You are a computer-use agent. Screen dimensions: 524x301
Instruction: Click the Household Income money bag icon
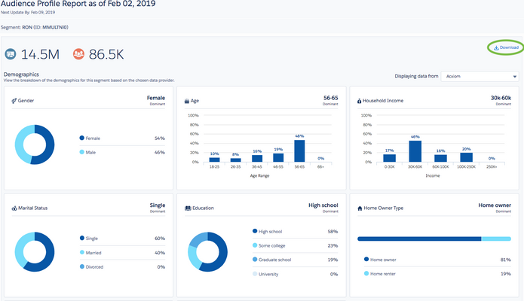pyautogui.click(x=359, y=101)
